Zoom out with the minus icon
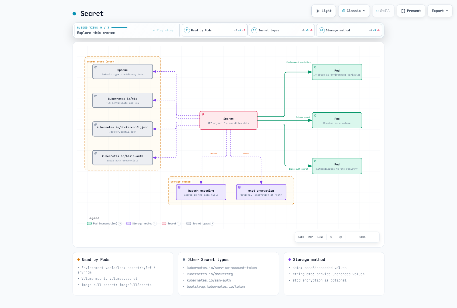The image size is (457, 308). [351, 237]
